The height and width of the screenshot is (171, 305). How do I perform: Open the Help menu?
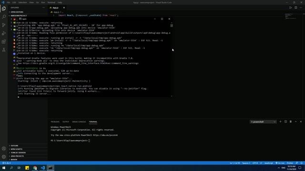pyautogui.click(x=60, y=2)
